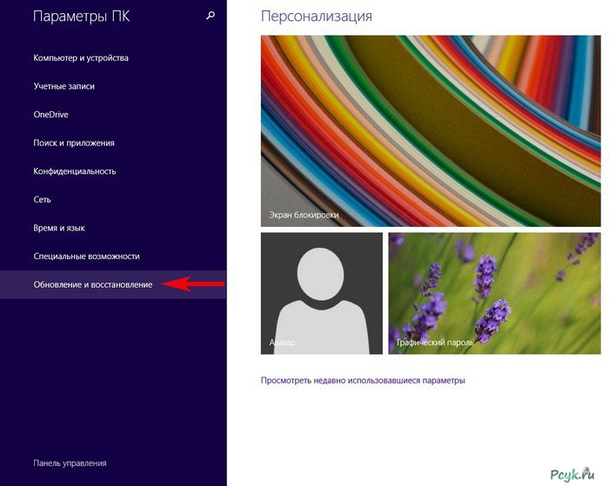Image resolution: width=609 pixels, height=486 pixels.
Task: Click the Персонализация heading
Action: (316, 17)
